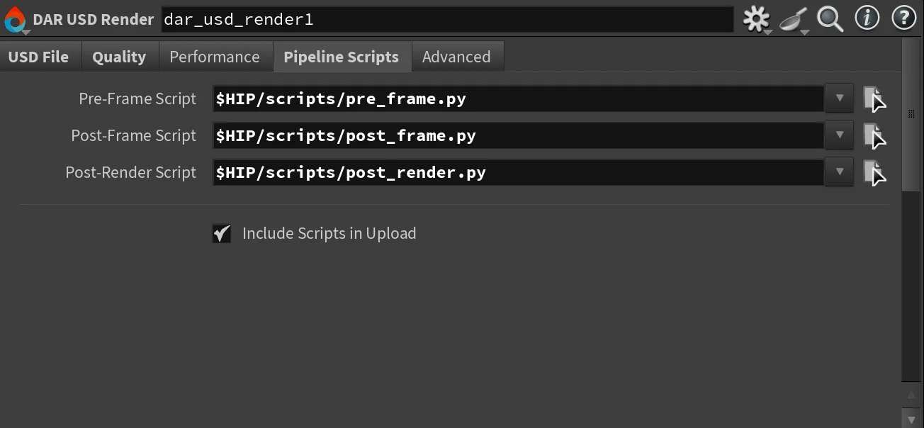Expand the Pre-Frame Script dropdown arrow
924x428 pixels.
[x=839, y=98]
